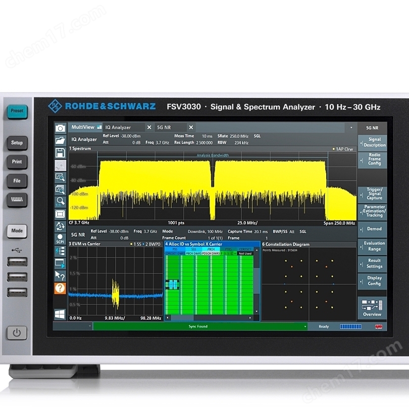Open the Trigger/Signal Capture softkey
This screenshot has height=409, width=409.
372,194
